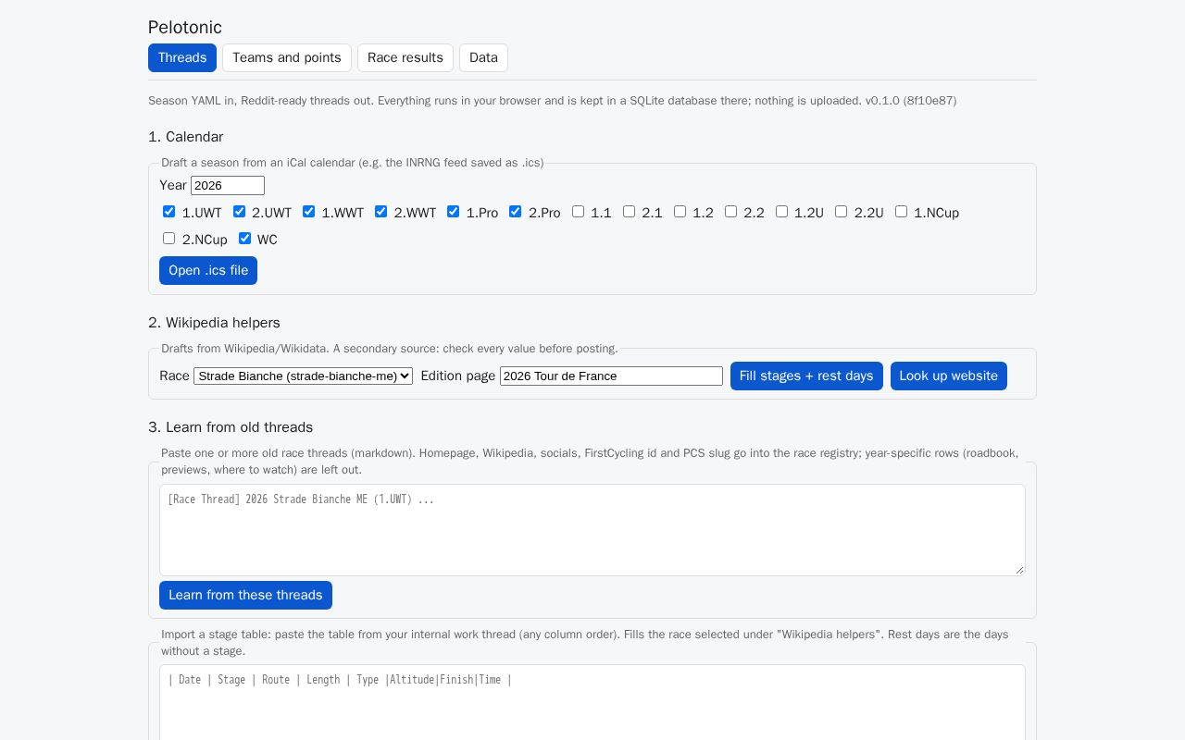Focus the old race threads textarea
The height and width of the screenshot is (740, 1185).
pos(592,530)
